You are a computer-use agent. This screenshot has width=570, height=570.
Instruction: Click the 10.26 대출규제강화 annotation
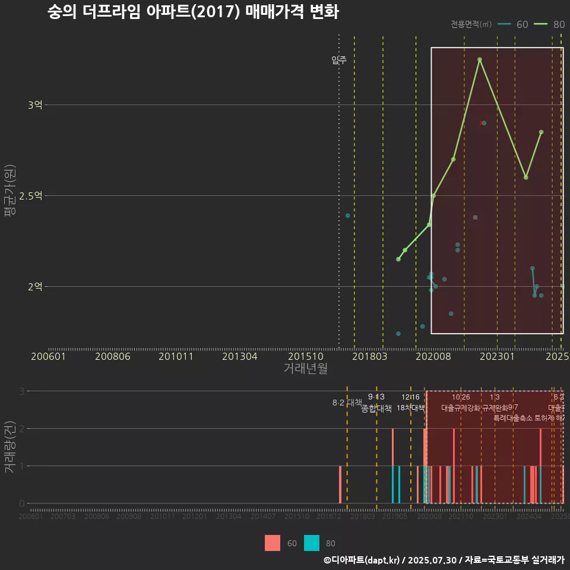(461, 403)
